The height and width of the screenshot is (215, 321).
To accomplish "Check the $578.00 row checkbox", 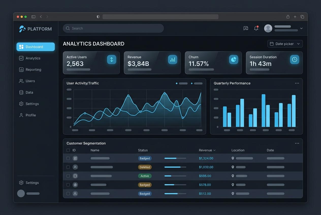I will (x=68, y=185).
